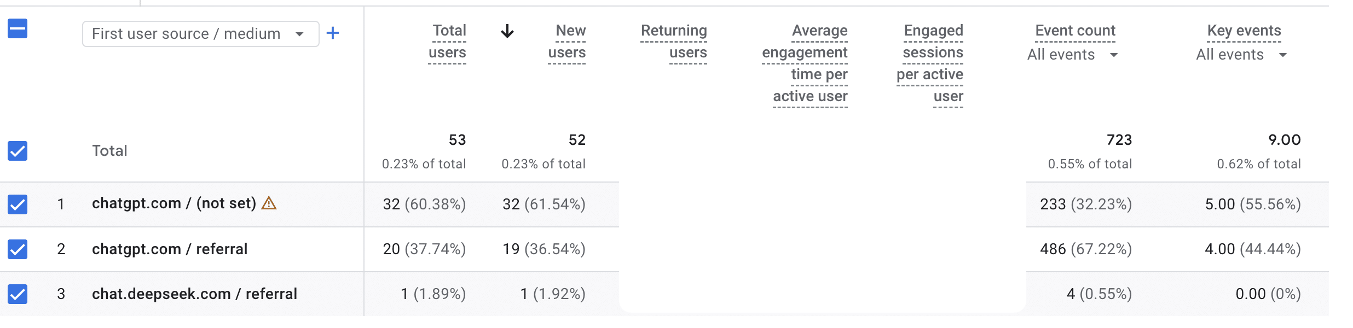The image size is (1353, 328).
Task: Click the sort descending arrow icon
Action: 507,31
